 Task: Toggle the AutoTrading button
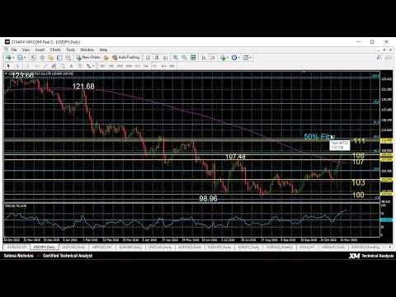125,57
